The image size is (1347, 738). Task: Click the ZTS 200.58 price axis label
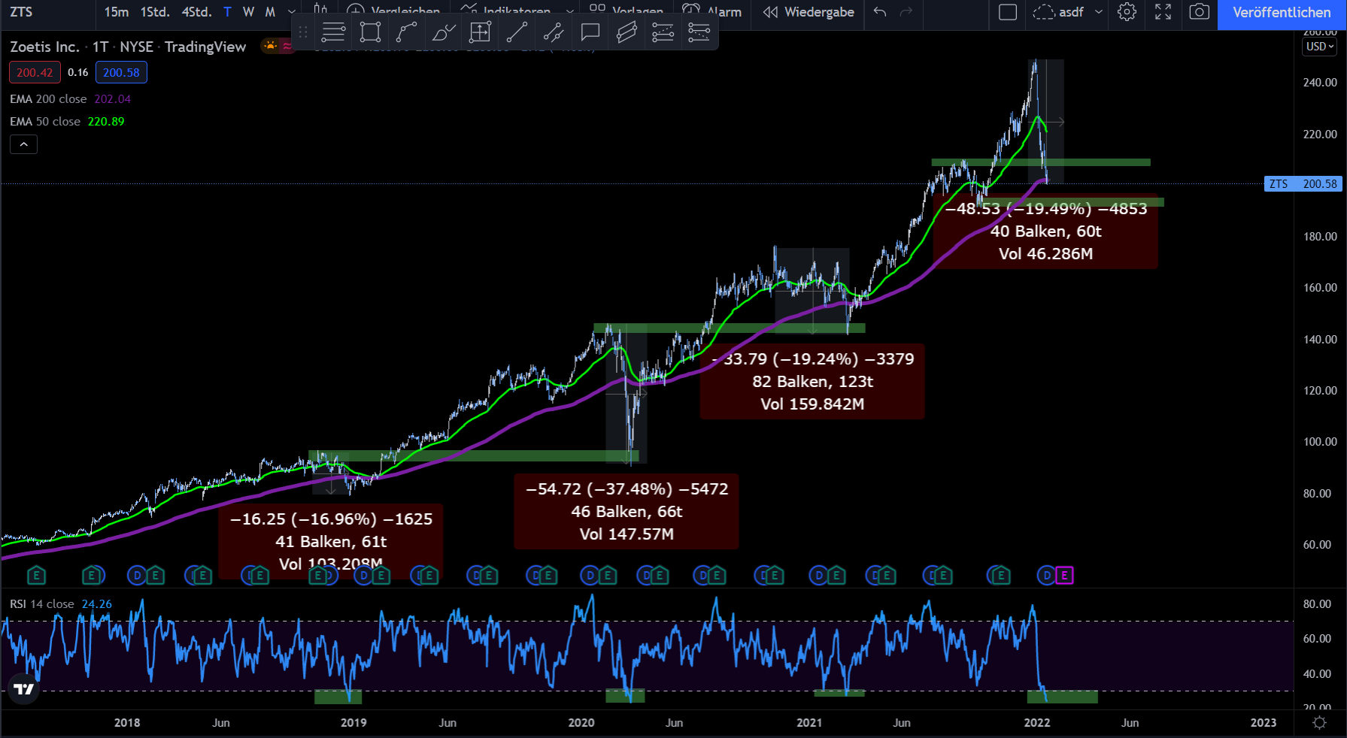click(x=1303, y=184)
